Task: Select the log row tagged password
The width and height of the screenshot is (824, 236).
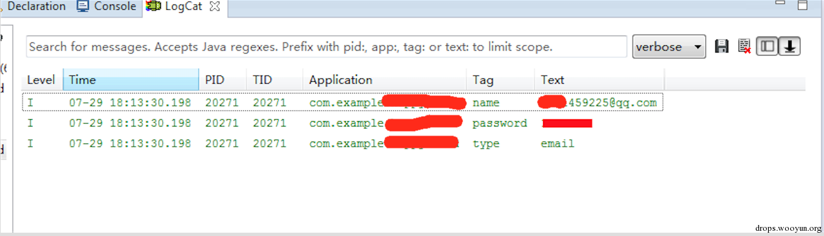Action: 343,123
